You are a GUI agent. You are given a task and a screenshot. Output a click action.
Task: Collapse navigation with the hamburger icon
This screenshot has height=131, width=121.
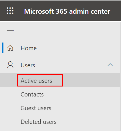point(10,31)
